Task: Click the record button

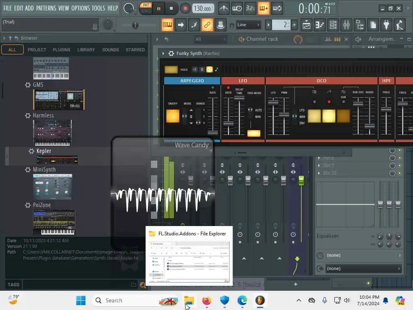Action: [185, 8]
